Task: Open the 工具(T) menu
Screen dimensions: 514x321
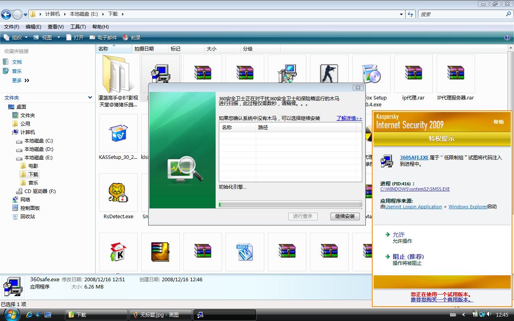Action: click(78, 26)
